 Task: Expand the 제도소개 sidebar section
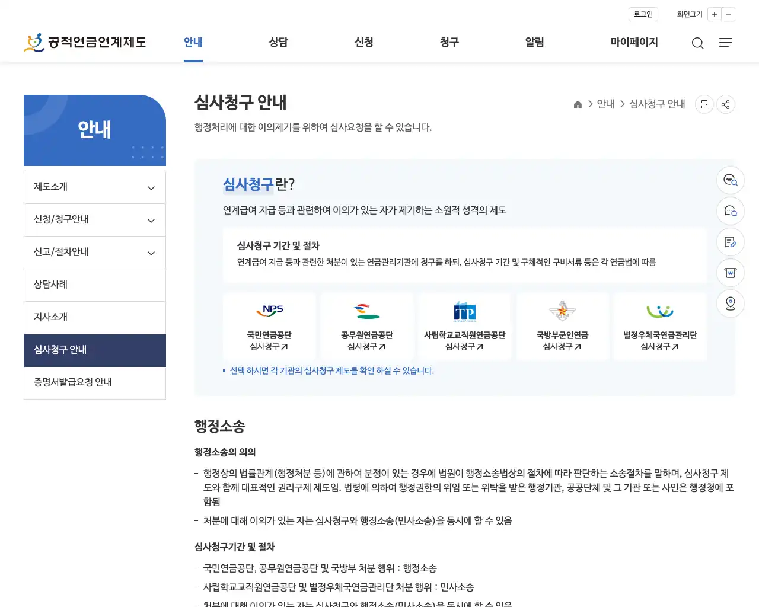[95, 187]
